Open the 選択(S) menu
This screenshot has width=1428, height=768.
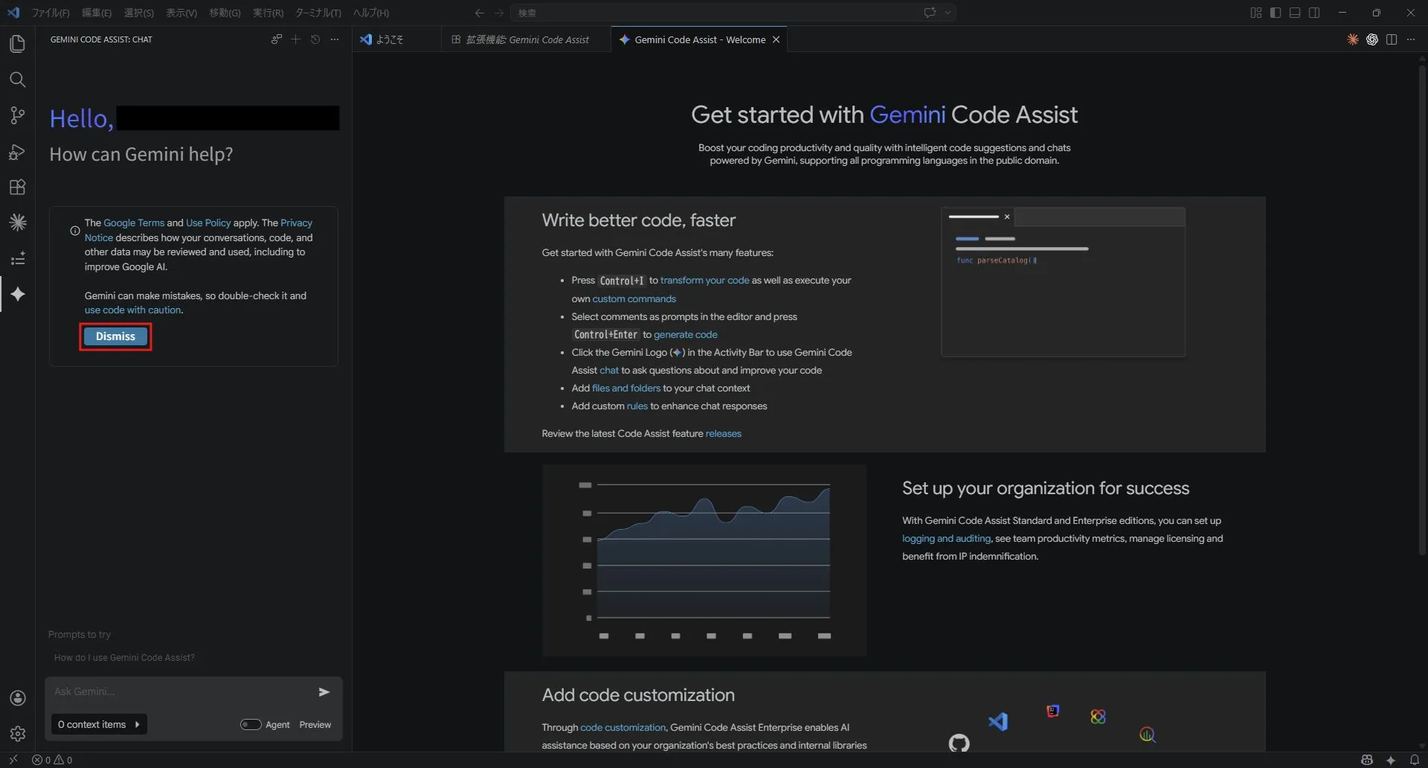(x=138, y=13)
